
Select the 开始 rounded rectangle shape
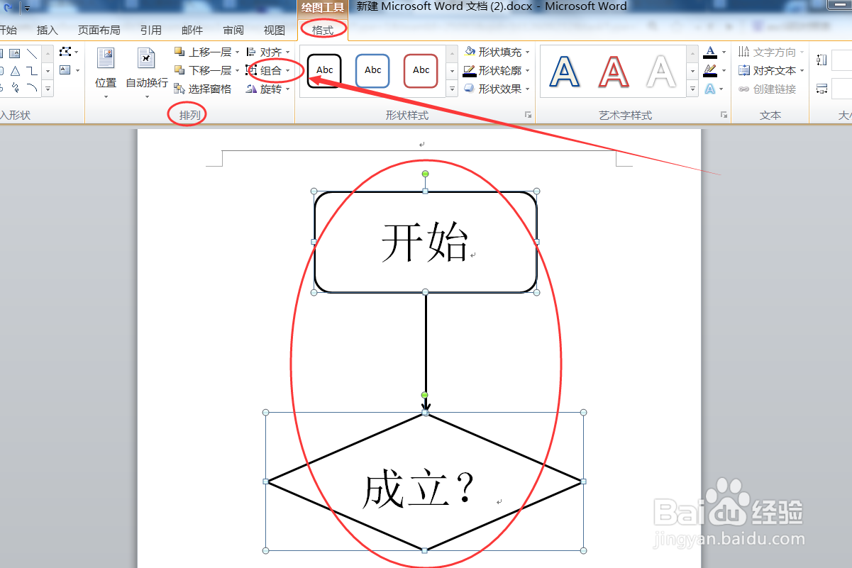pyautogui.click(x=426, y=242)
